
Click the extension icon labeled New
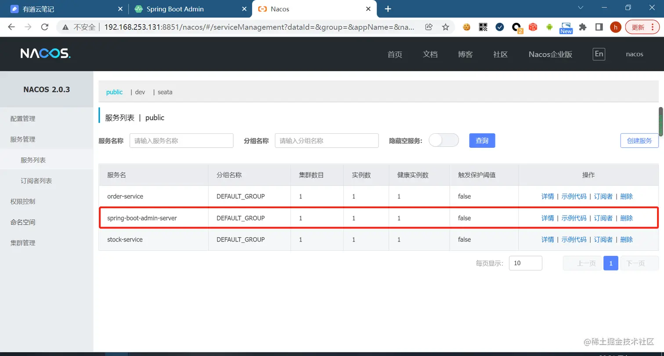pos(566,28)
